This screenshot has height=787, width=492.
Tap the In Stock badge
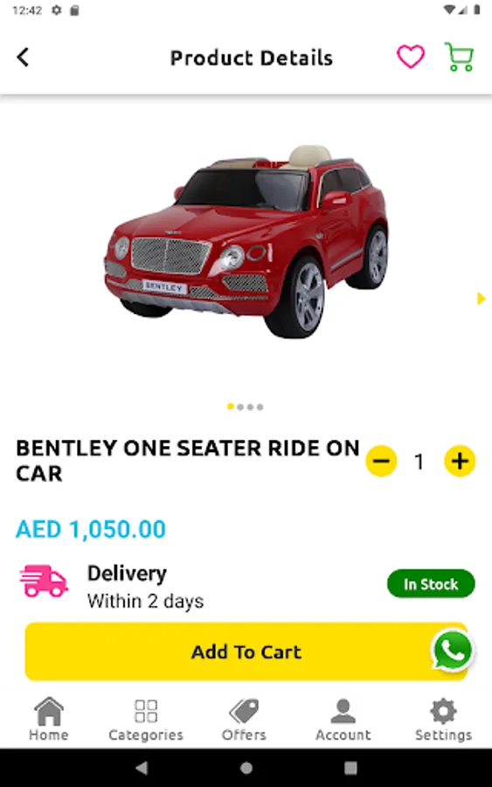(431, 584)
